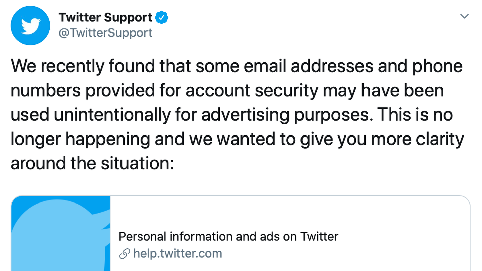This screenshot has height=271, width=482.
Task: Click "used unintentionally" in the tweet text
Action: tap(91, 115)
